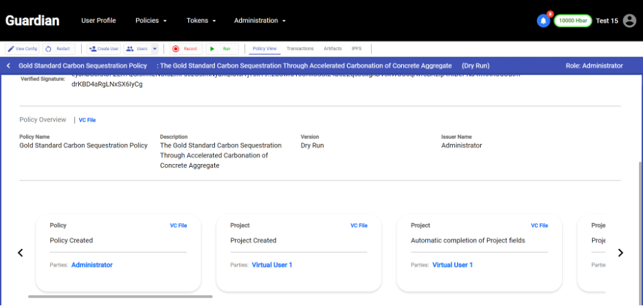Expand the Administration menu
Screen dimensions: 643x306
click(260, 21)
